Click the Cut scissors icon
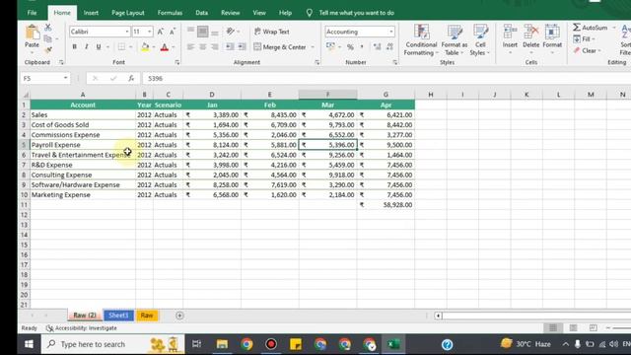The width and height of the screenshot is (631, 355). (48, 28)
